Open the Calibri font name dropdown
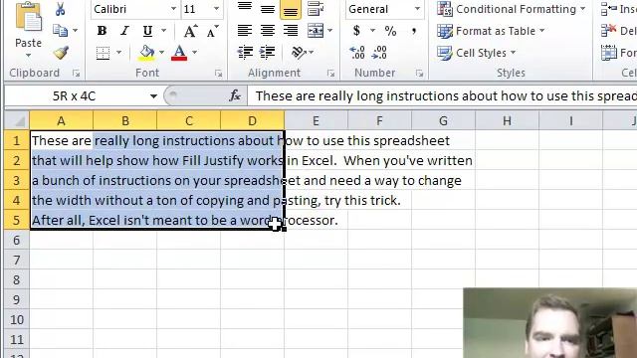 click(x=173, y=9)
